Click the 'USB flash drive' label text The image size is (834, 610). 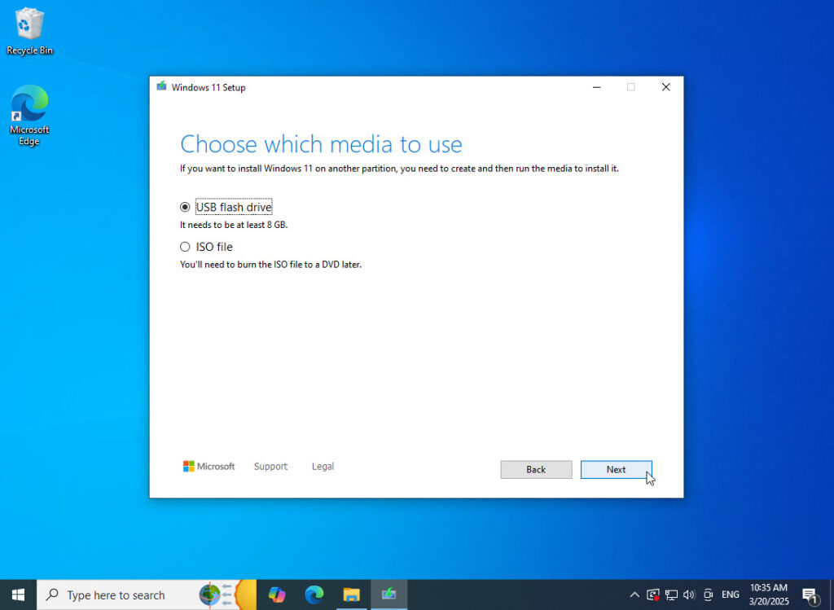coord(234,207)
